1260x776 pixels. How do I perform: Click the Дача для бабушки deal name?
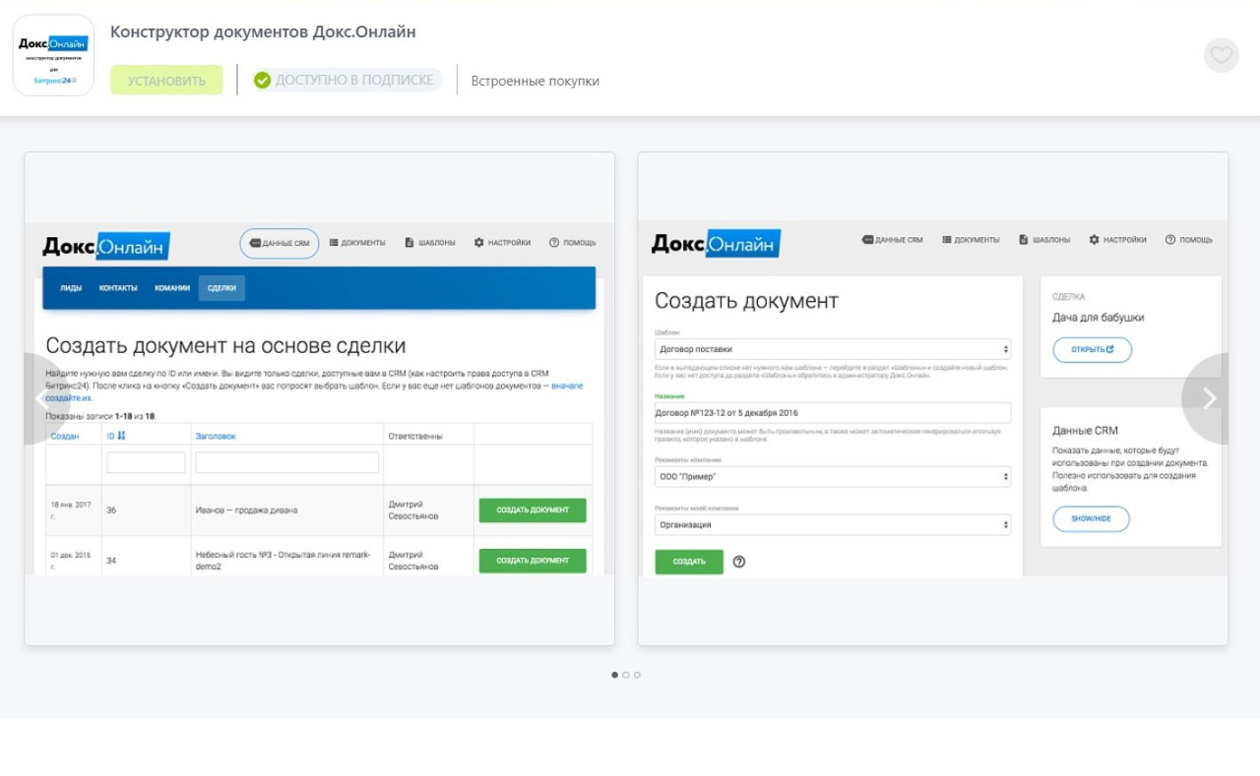point(1099,318)
